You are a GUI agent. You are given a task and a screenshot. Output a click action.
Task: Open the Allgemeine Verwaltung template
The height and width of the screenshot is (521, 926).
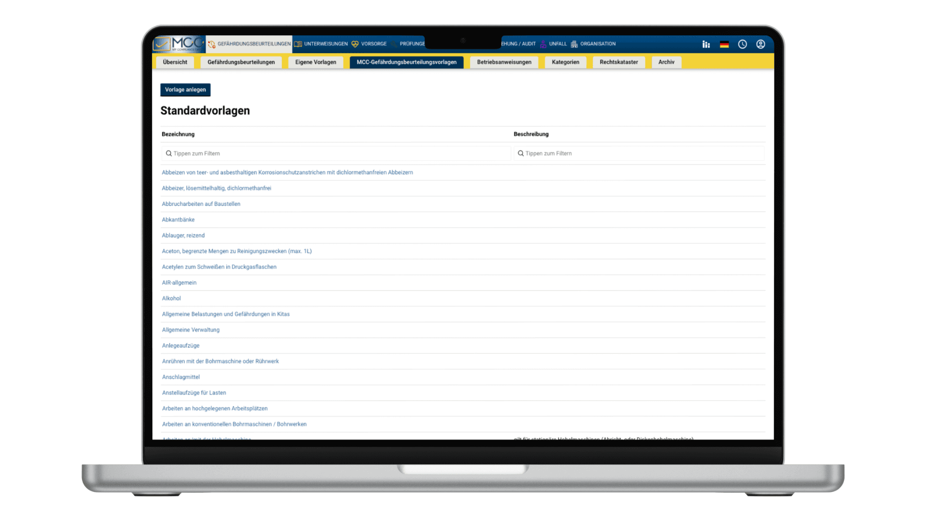pyautogui.click(x=191, y=330)
